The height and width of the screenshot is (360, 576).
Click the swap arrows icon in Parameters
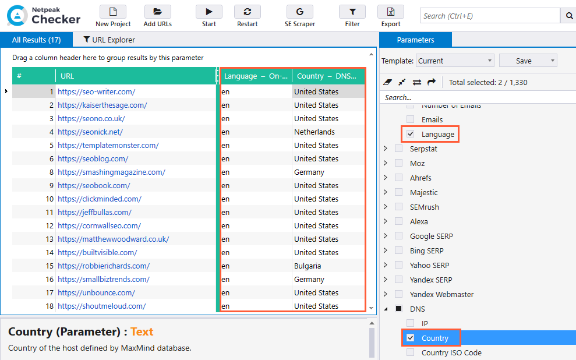(417, 82)
